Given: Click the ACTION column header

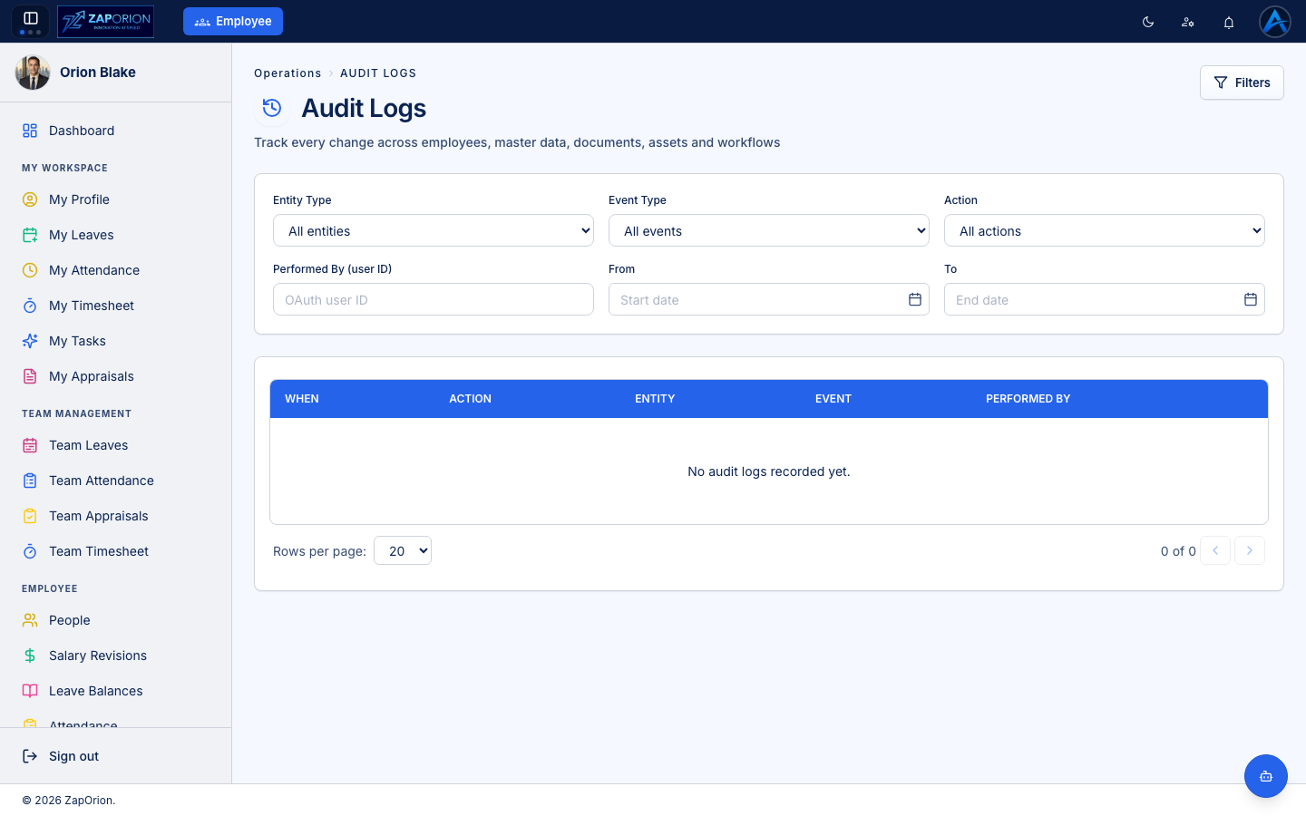Looking at the screenshot, I should (470, 399).
